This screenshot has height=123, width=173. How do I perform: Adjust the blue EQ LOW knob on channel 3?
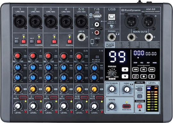[48, 78]
